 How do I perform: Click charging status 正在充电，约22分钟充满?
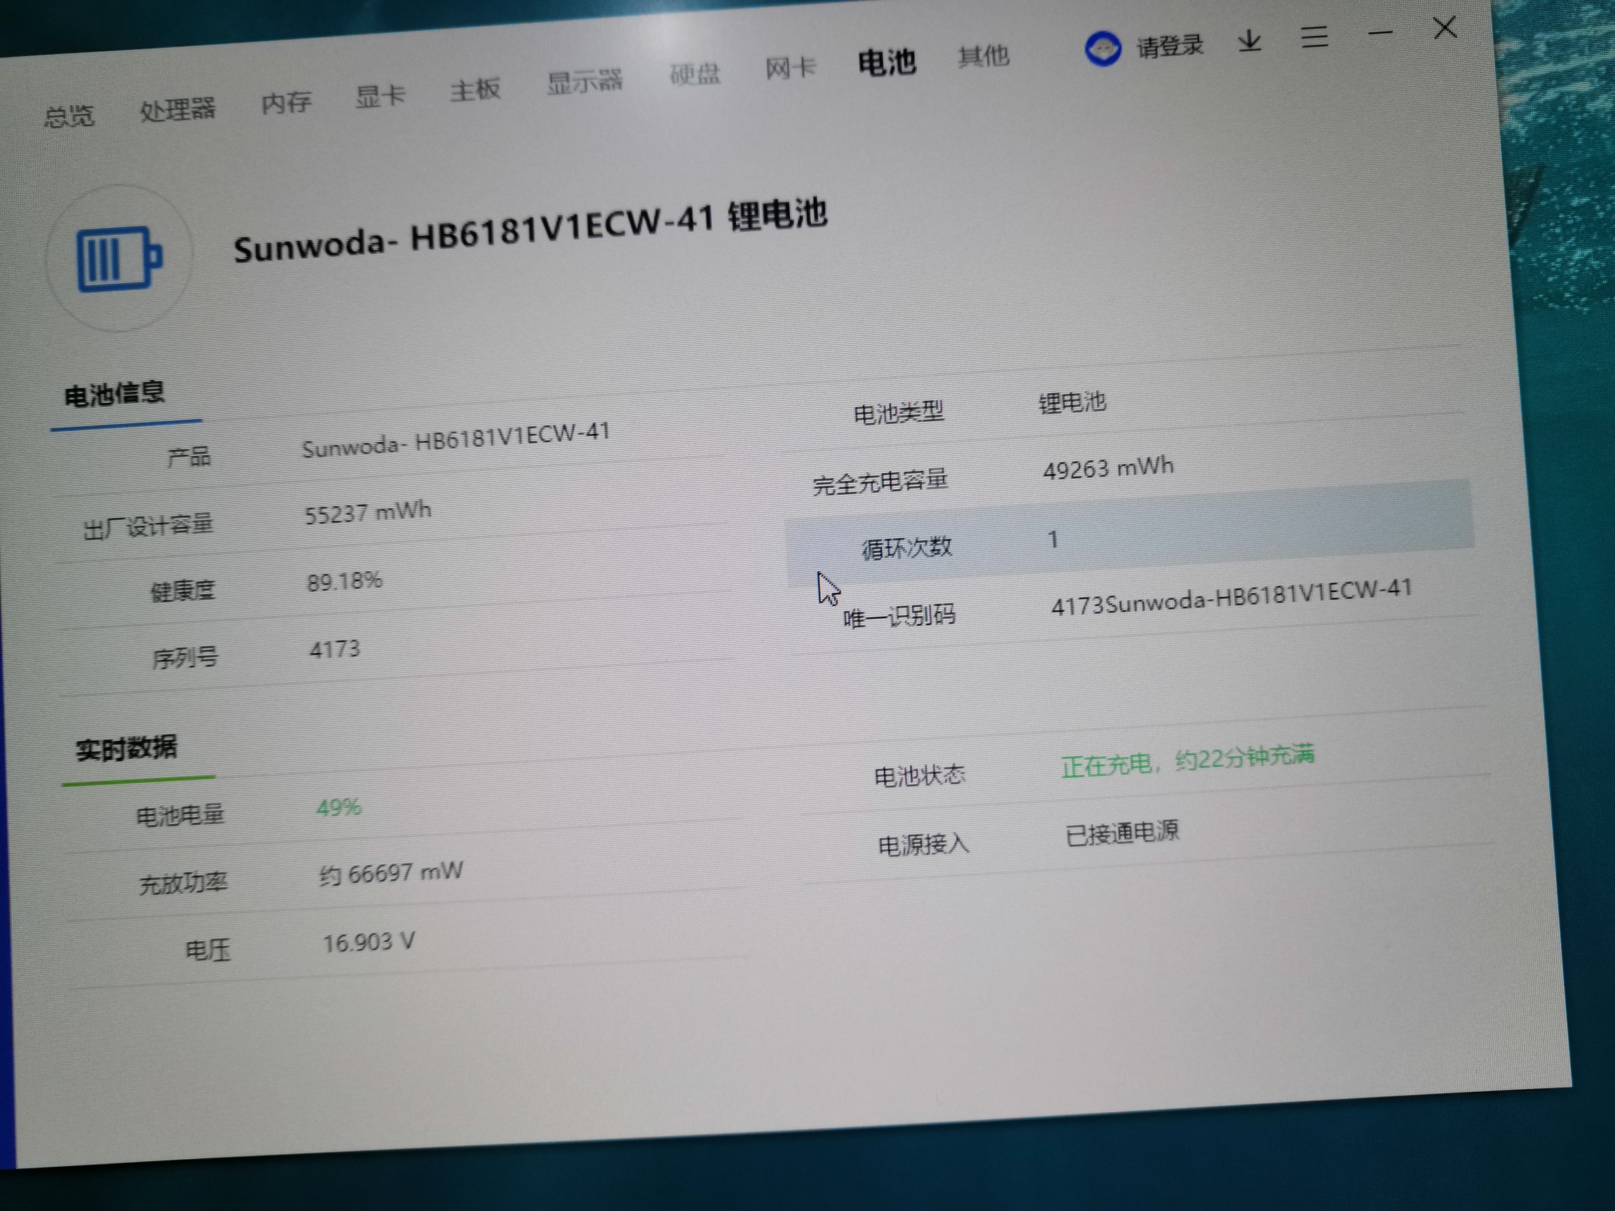pyautogui.click(x=1188, y=760)
